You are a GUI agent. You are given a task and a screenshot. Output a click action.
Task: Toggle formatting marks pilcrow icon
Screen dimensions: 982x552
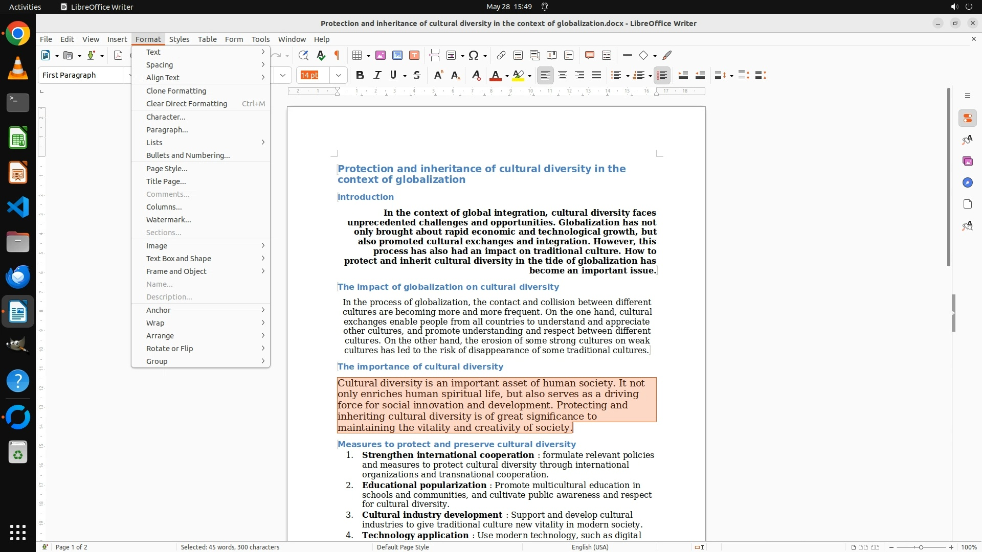tap(337, 55)
